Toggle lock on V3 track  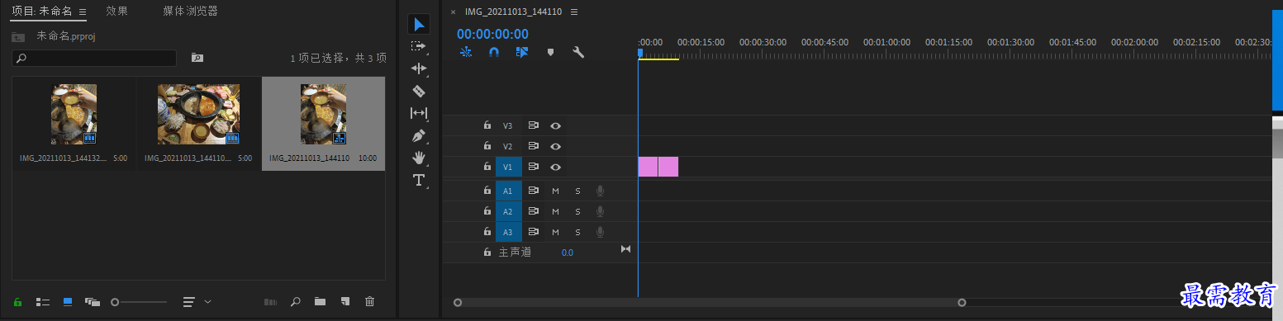click(x=487, y=125)
